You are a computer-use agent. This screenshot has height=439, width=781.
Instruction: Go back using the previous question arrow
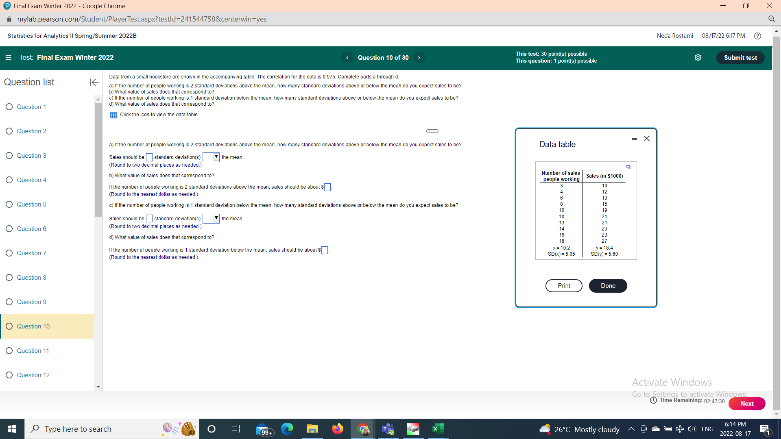click(347, 58)
